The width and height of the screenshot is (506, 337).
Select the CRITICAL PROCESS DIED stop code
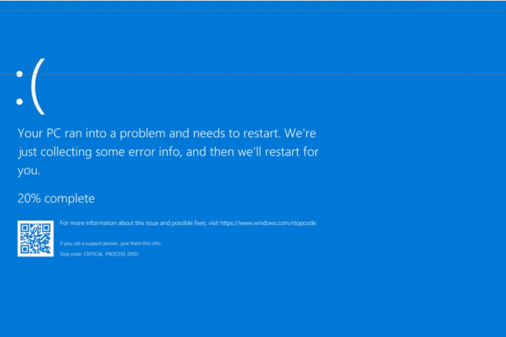(111, 254)
